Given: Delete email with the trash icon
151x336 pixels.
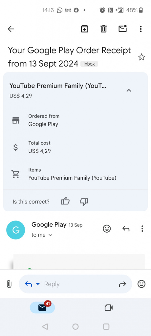Looking at the screenshot, I should click(x=104, y=29).
